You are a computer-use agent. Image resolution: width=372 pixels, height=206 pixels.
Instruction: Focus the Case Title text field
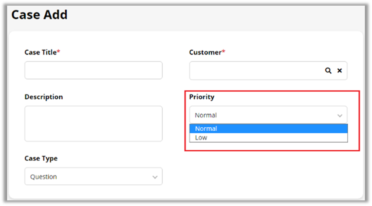coord(93,71)
